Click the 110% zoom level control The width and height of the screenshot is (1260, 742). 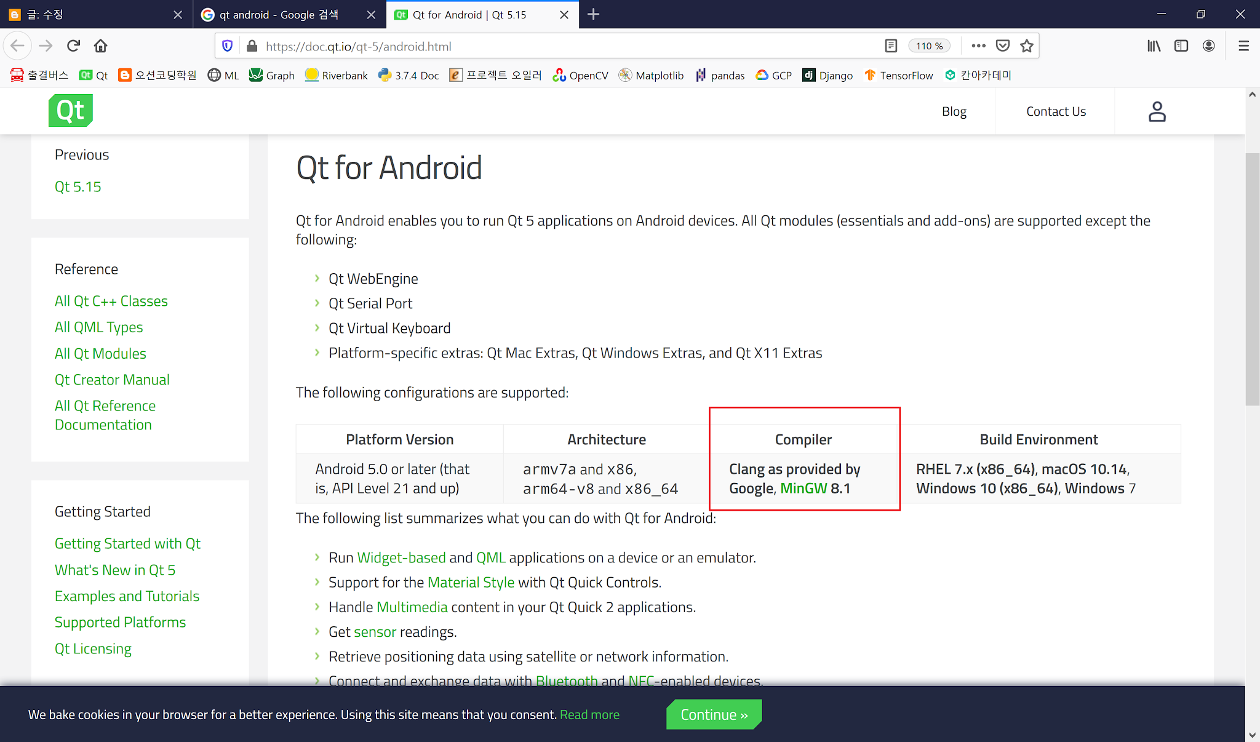click(929, 46)
